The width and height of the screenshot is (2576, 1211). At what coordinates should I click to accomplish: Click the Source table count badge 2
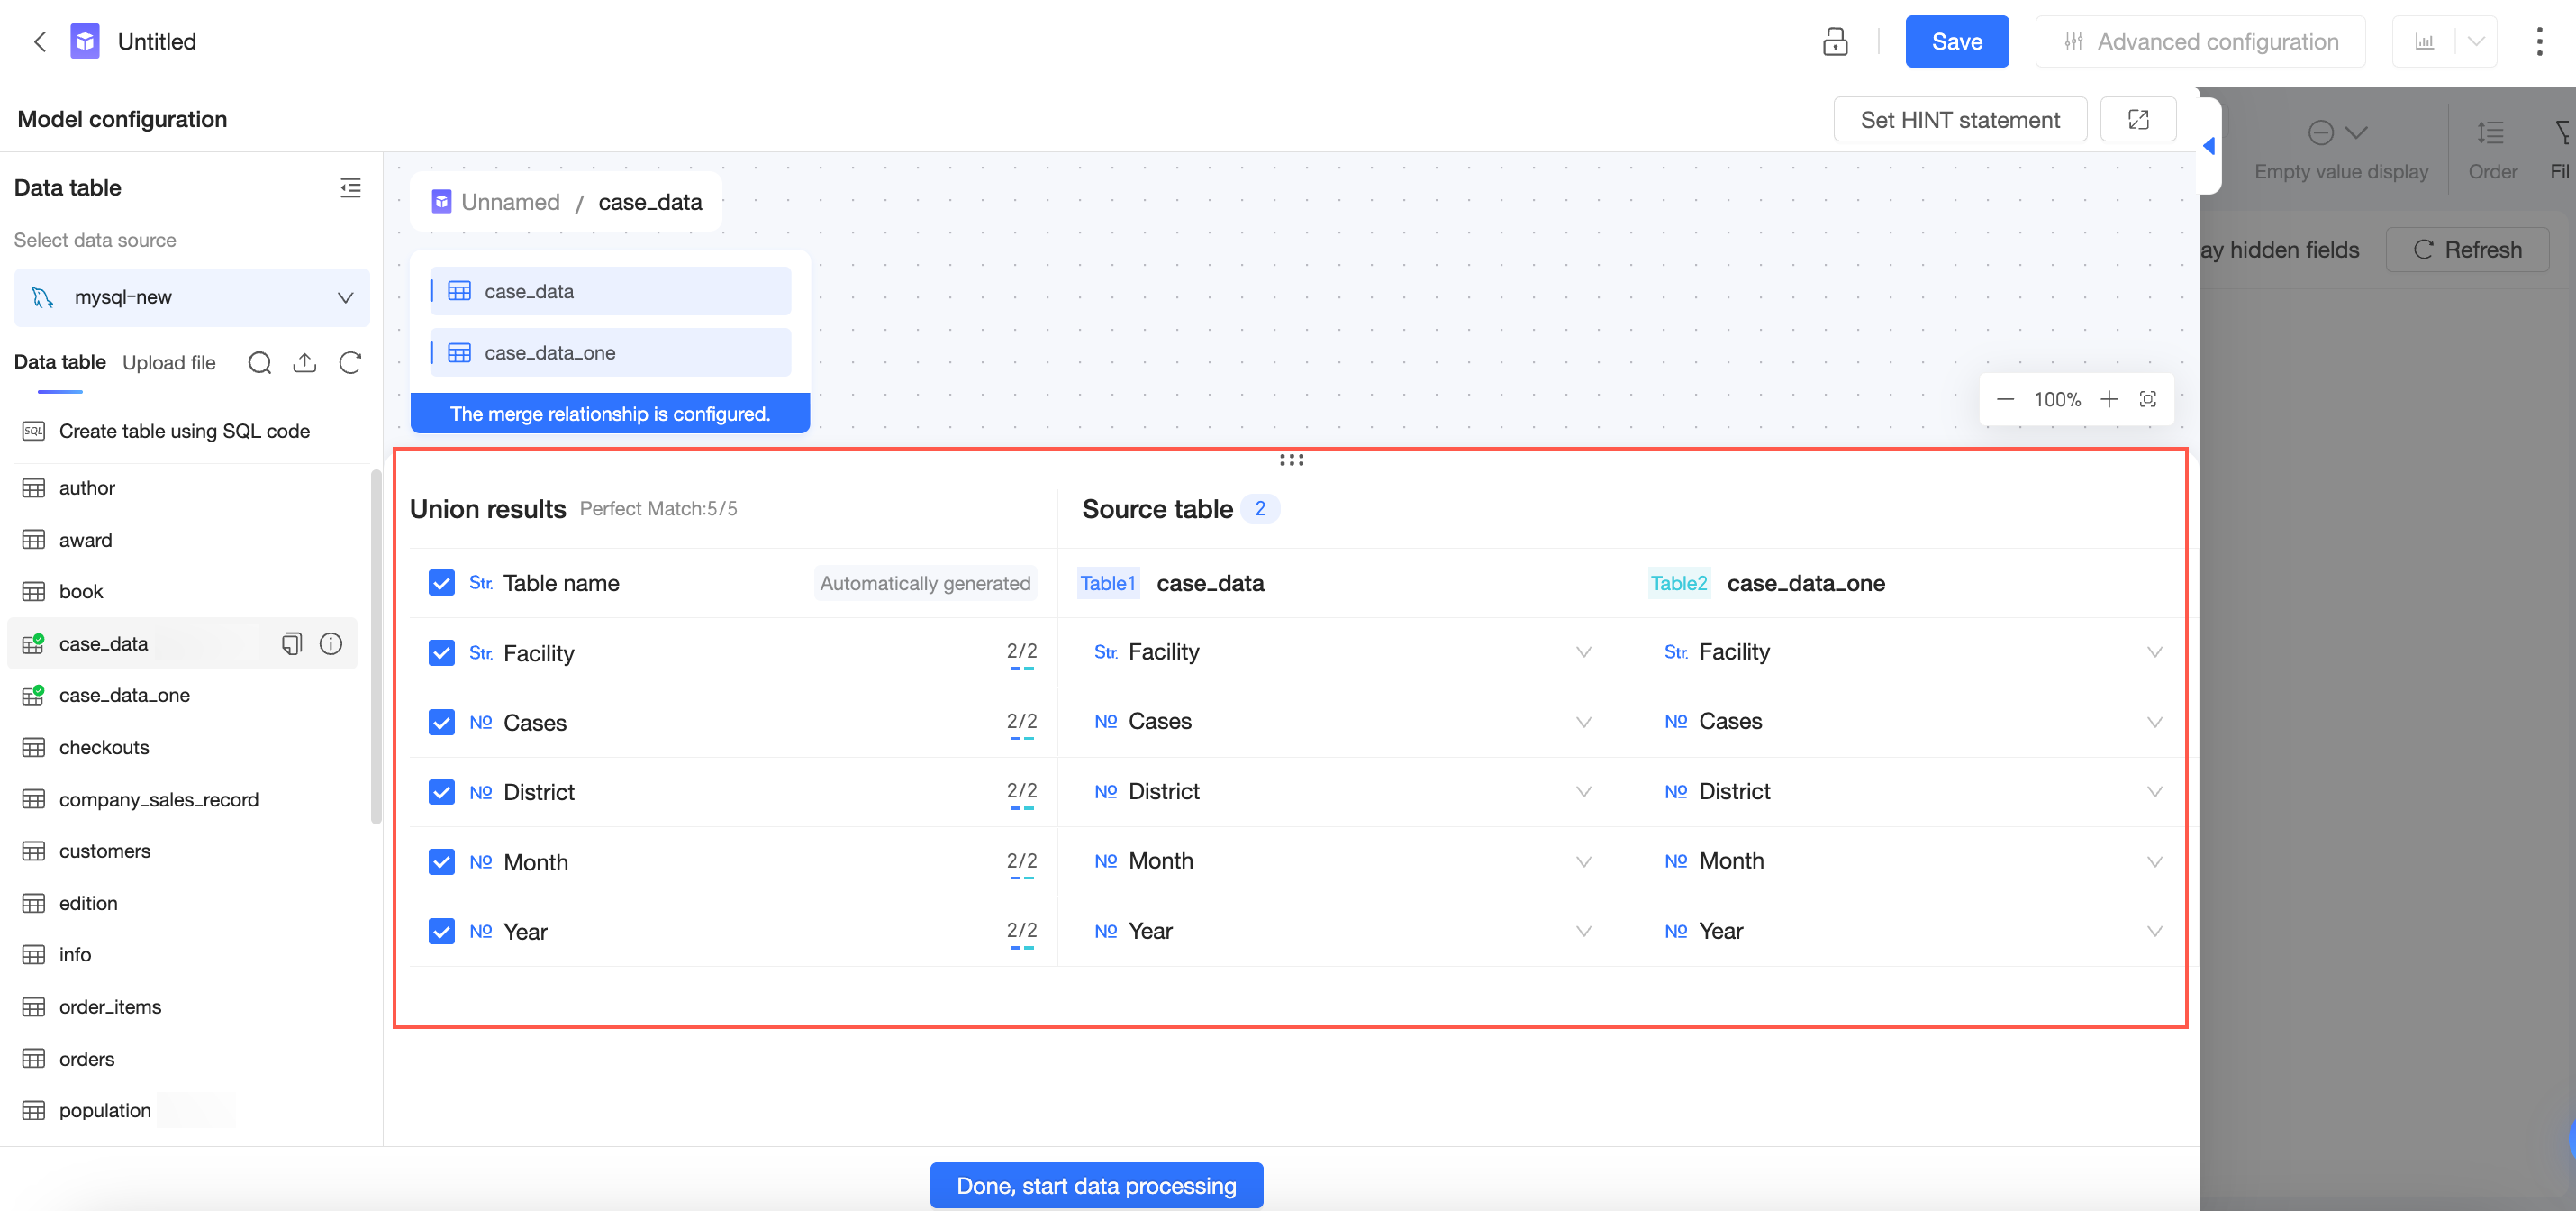pos(1260,509)
